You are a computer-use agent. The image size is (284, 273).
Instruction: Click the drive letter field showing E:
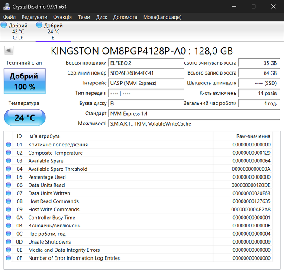(x=146, y=104)
